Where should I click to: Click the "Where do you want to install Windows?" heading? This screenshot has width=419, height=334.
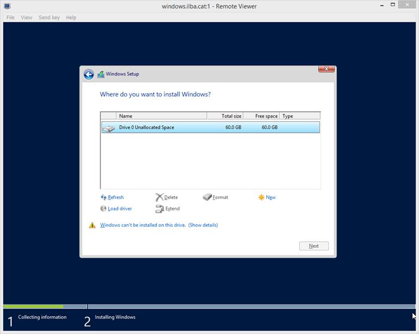[x=155, y=94]
